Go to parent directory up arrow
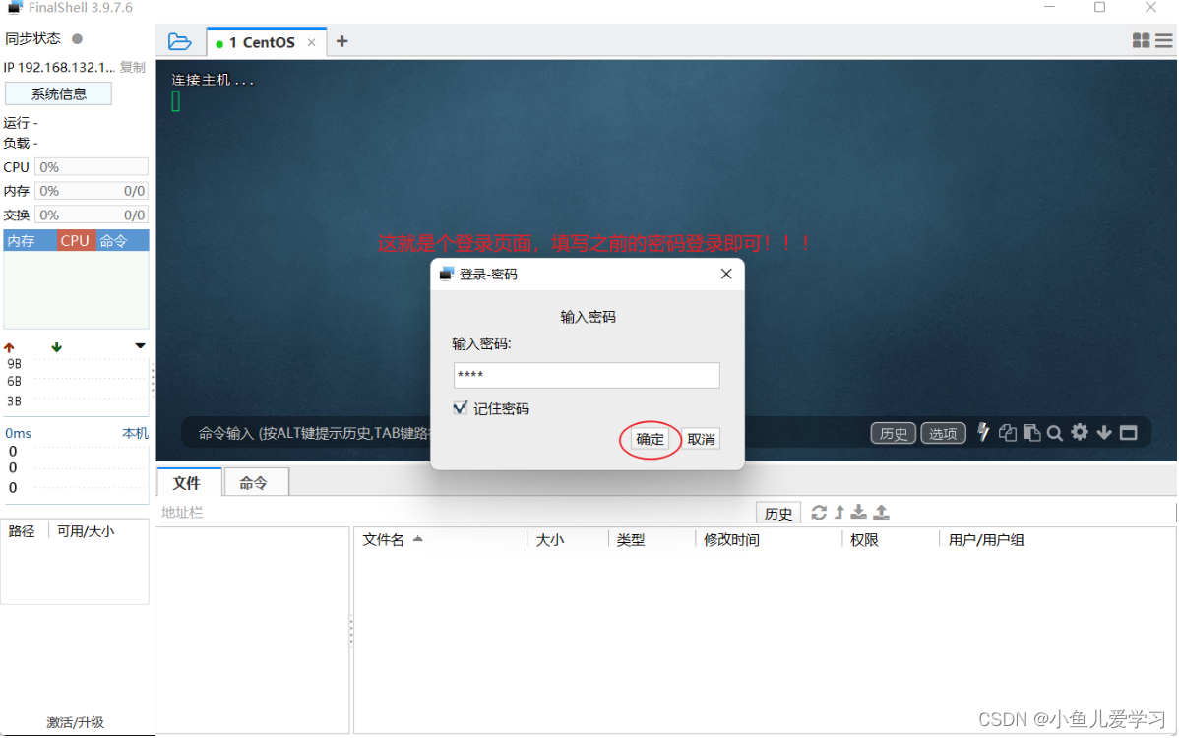The height and width of the screenshot is (738, 1179). [839, 512]
